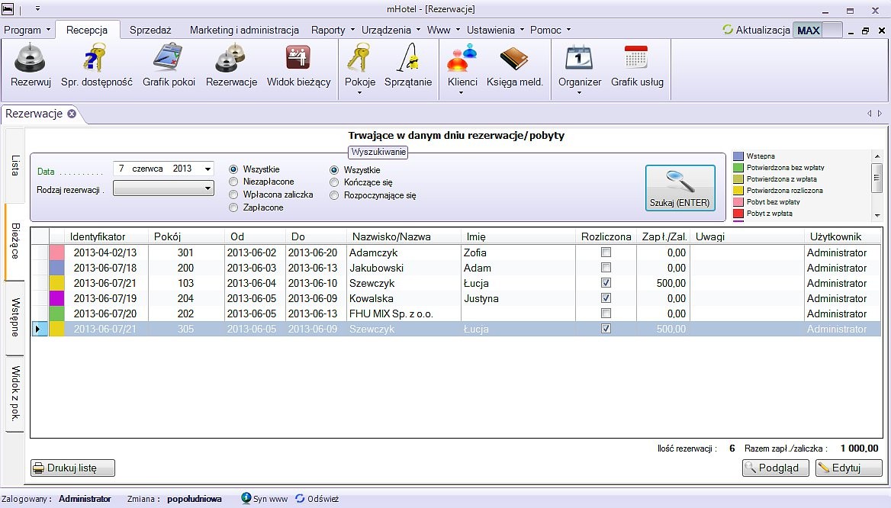891x508 pixels.
Task: Click the Rezerwuj bell icon
Action: tap(30, 59)
